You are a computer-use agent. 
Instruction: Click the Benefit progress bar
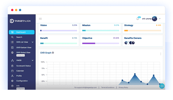pos(58,43)
